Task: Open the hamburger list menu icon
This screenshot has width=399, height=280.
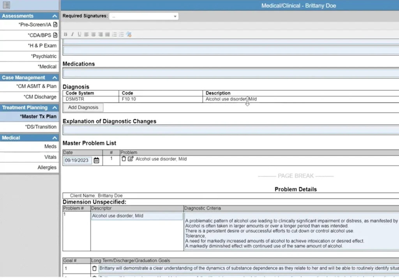Action: [7, 5]
